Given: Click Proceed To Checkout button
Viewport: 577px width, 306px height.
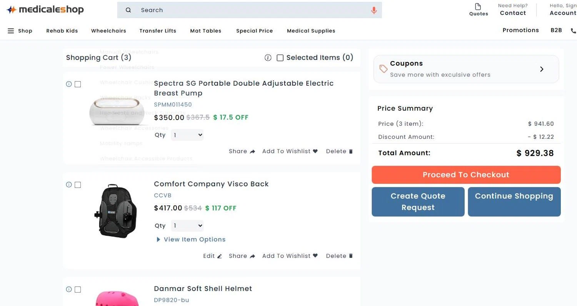Looking at the screenshot, I should (x=466, y=175).
